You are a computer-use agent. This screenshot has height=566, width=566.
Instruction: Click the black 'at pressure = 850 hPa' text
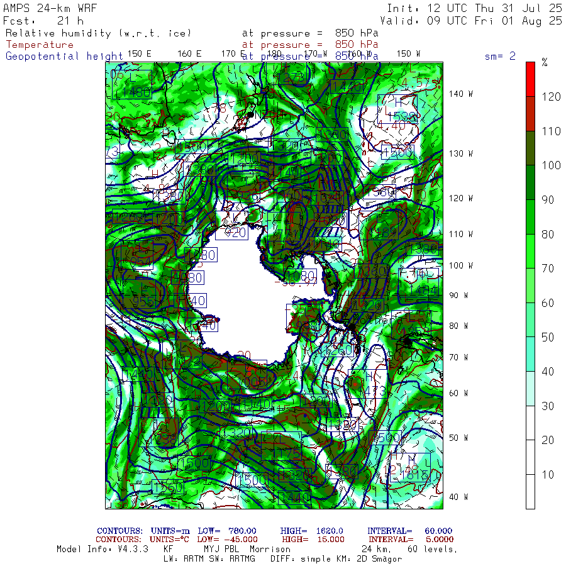coord(310,33)
